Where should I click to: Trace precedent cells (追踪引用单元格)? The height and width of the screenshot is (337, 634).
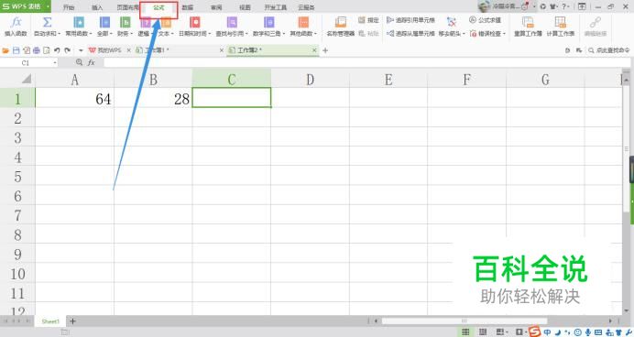click(x=410, y=20)
